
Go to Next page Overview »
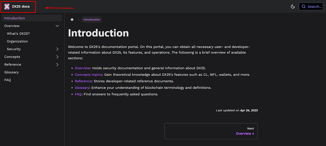tap(211, 131)
